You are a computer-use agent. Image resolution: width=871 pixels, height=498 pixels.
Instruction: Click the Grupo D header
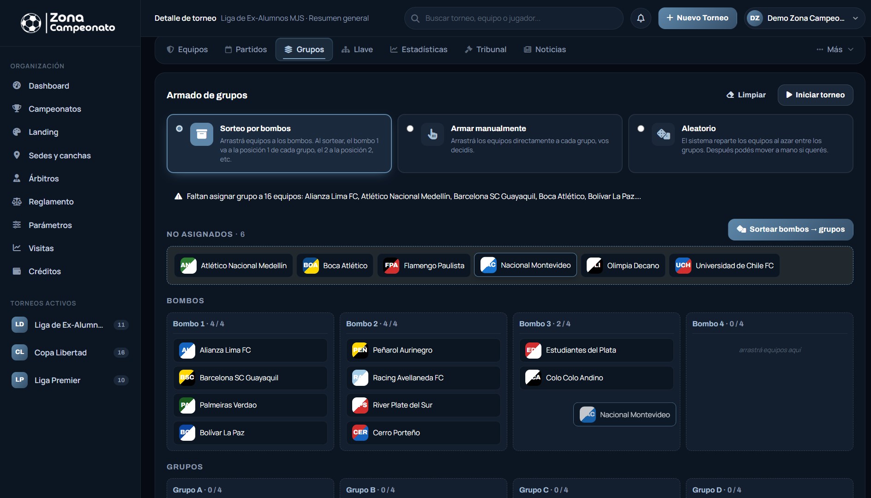pos(717,490)
